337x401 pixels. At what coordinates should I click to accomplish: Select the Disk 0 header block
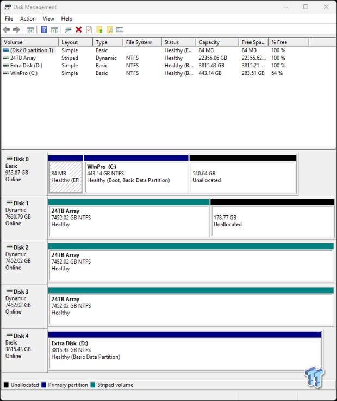[x=24, y=174]
